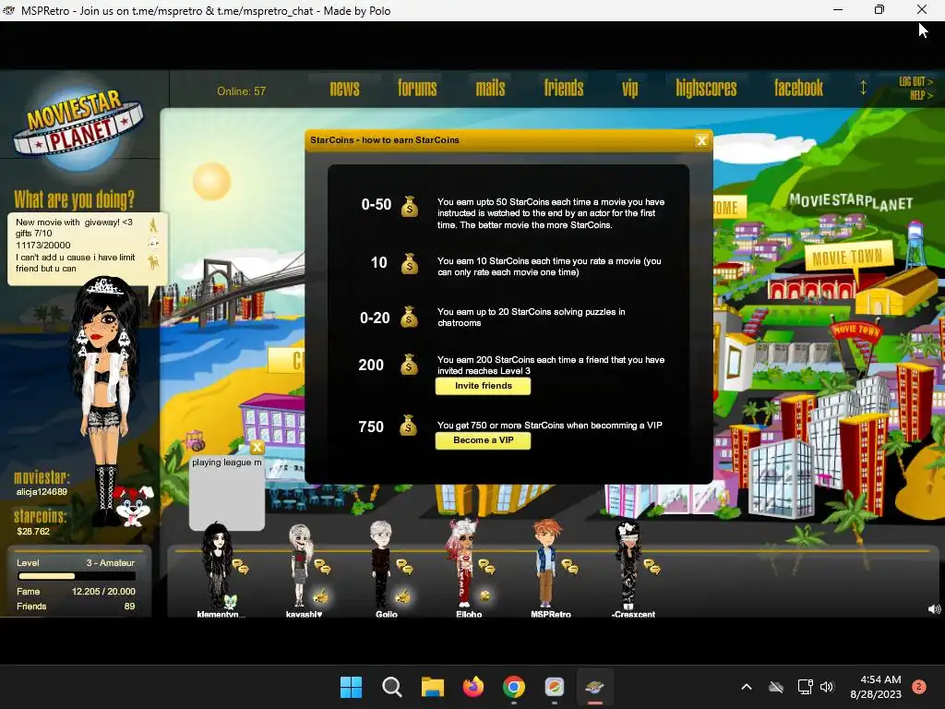Open chat bubbles icon next to -Cresxcent
Image resolution: width=945 pixels, height=709 pixels.
point(652,567)
